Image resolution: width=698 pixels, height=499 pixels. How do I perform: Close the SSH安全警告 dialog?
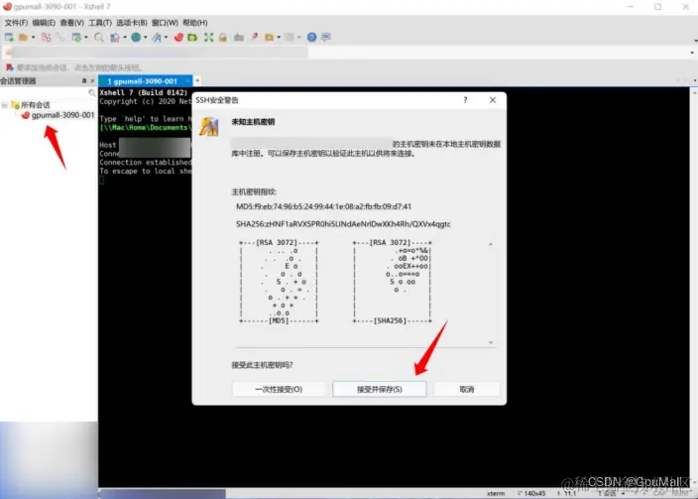click(493, 100)
